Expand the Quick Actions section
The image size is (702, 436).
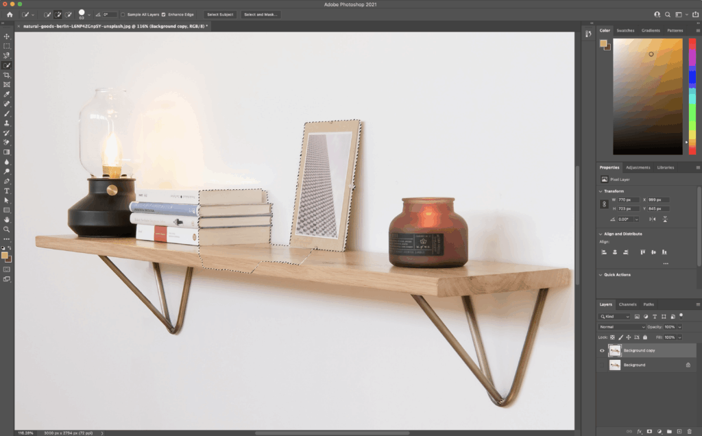(601, 275)
